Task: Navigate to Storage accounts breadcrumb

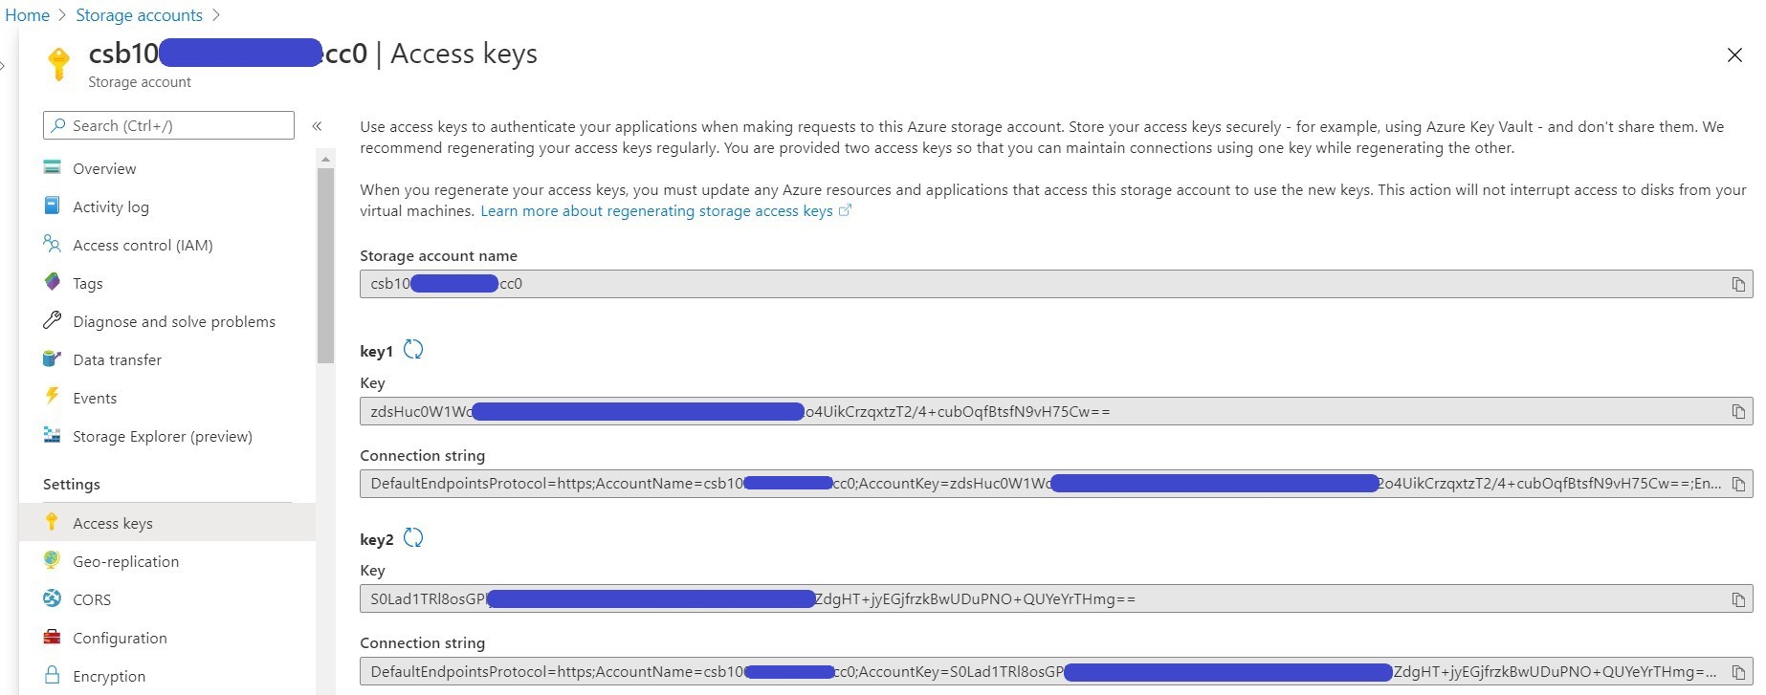Action: pos(139,15)
